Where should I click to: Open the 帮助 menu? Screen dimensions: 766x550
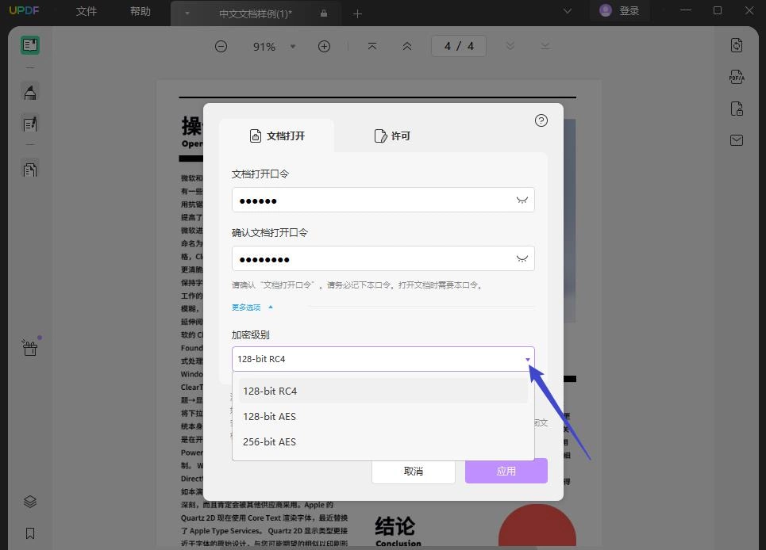pyautogui.click(x=140, y=11)
